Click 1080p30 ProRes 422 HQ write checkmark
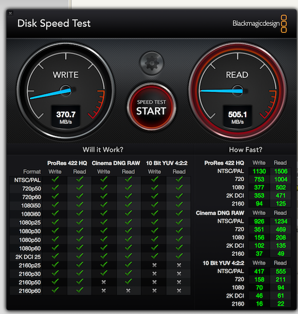Image resolution: width=298 pixels, height=314 pixels. 55,230
